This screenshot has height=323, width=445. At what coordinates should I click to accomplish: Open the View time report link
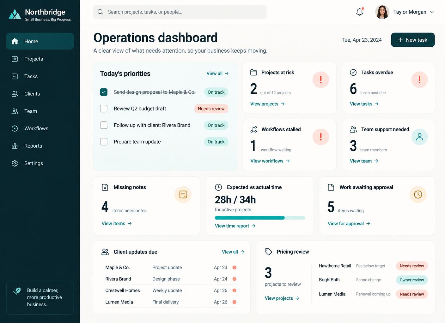tap(235, 226)
